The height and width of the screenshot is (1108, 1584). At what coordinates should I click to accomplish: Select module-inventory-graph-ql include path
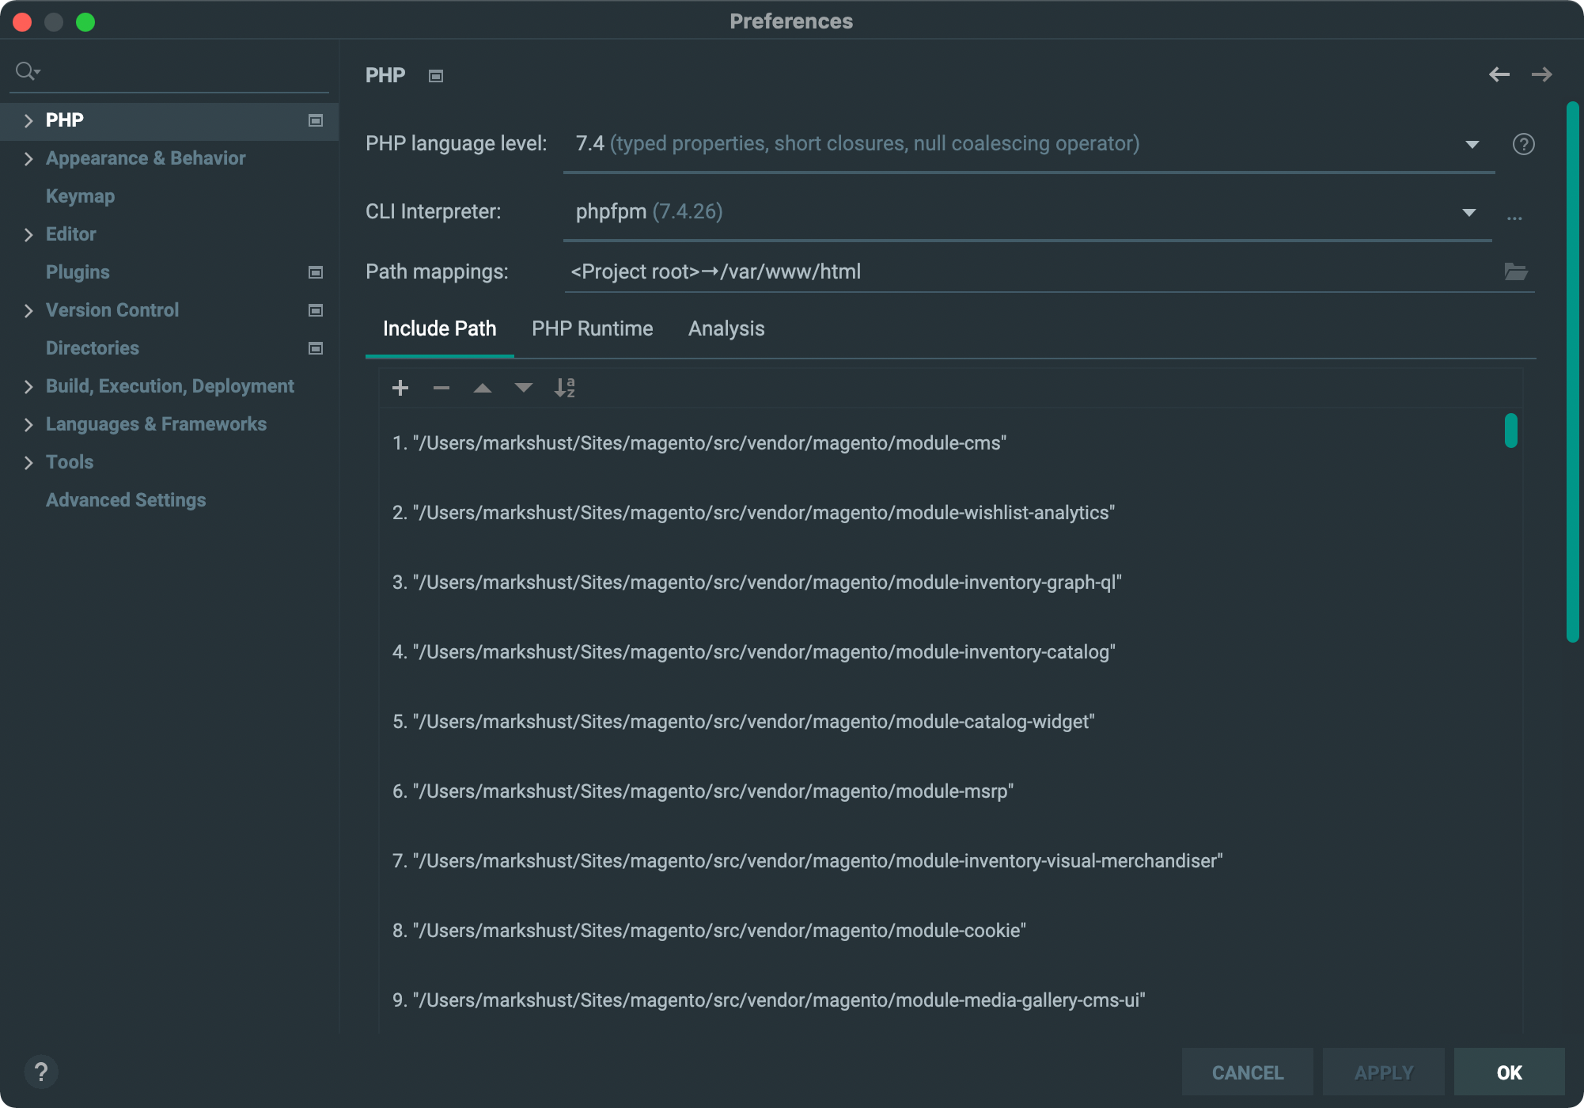(756, 582)
